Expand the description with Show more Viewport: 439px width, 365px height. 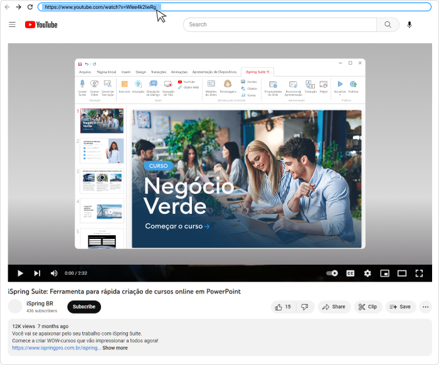(115, 348)
